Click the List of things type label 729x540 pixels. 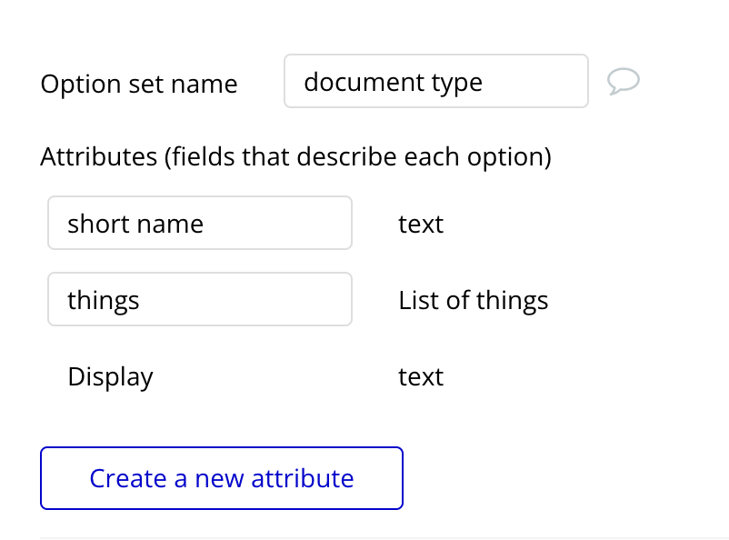[473, 300]
